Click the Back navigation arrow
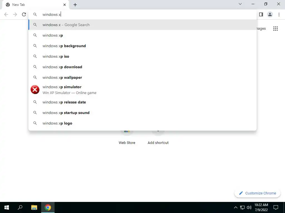The image size is (285, 213). tap(6, 14)
